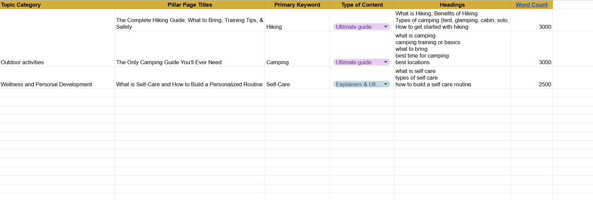
Task: Select the Camping primary keyword cell
Action: (297, 49)
